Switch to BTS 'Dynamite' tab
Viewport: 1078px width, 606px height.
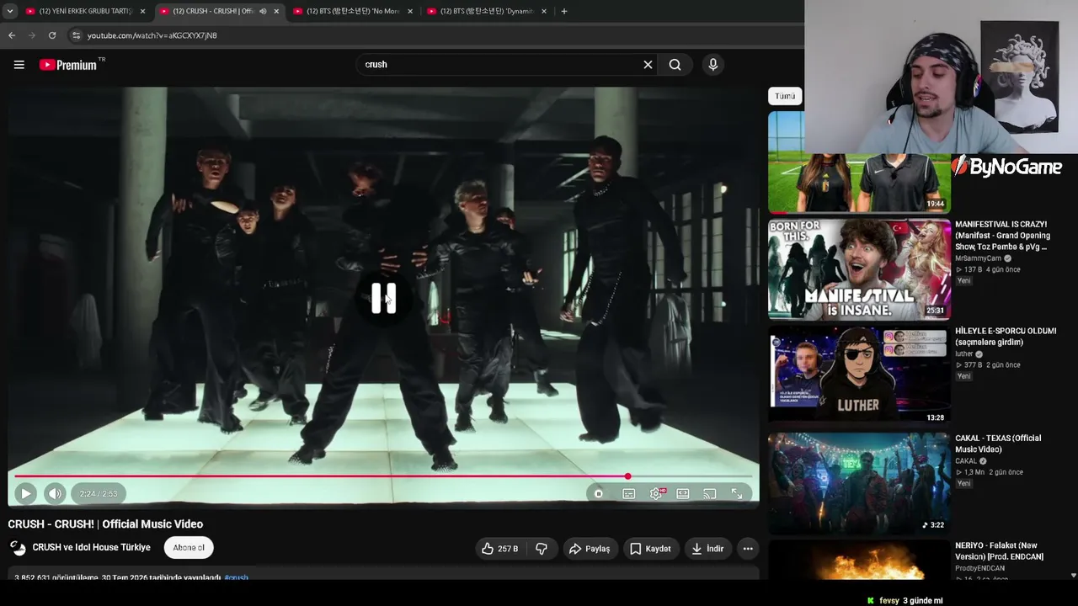[487, 11]
